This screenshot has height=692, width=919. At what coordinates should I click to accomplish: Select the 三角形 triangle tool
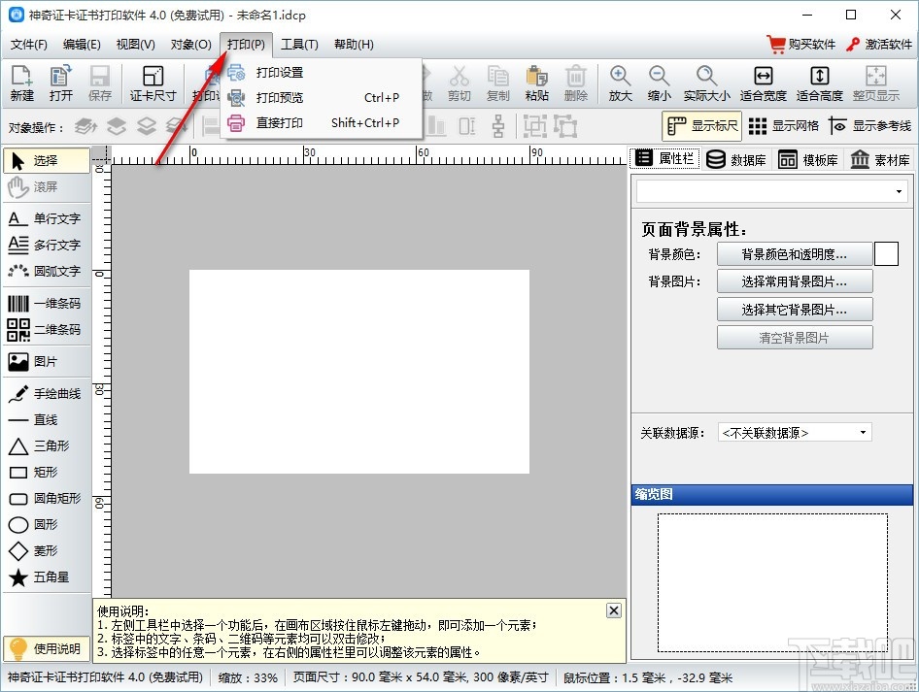[47, 446]
